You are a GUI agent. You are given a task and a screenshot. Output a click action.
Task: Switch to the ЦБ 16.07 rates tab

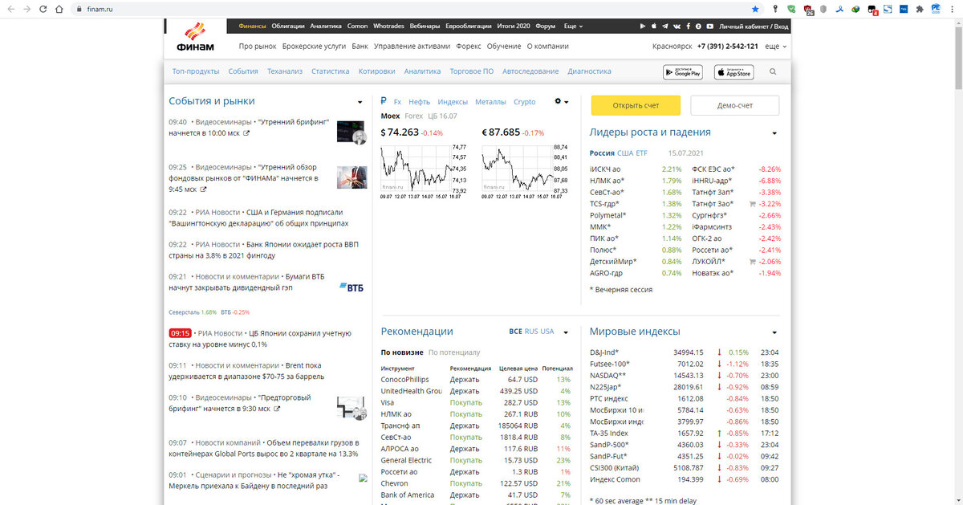(442, 116)
